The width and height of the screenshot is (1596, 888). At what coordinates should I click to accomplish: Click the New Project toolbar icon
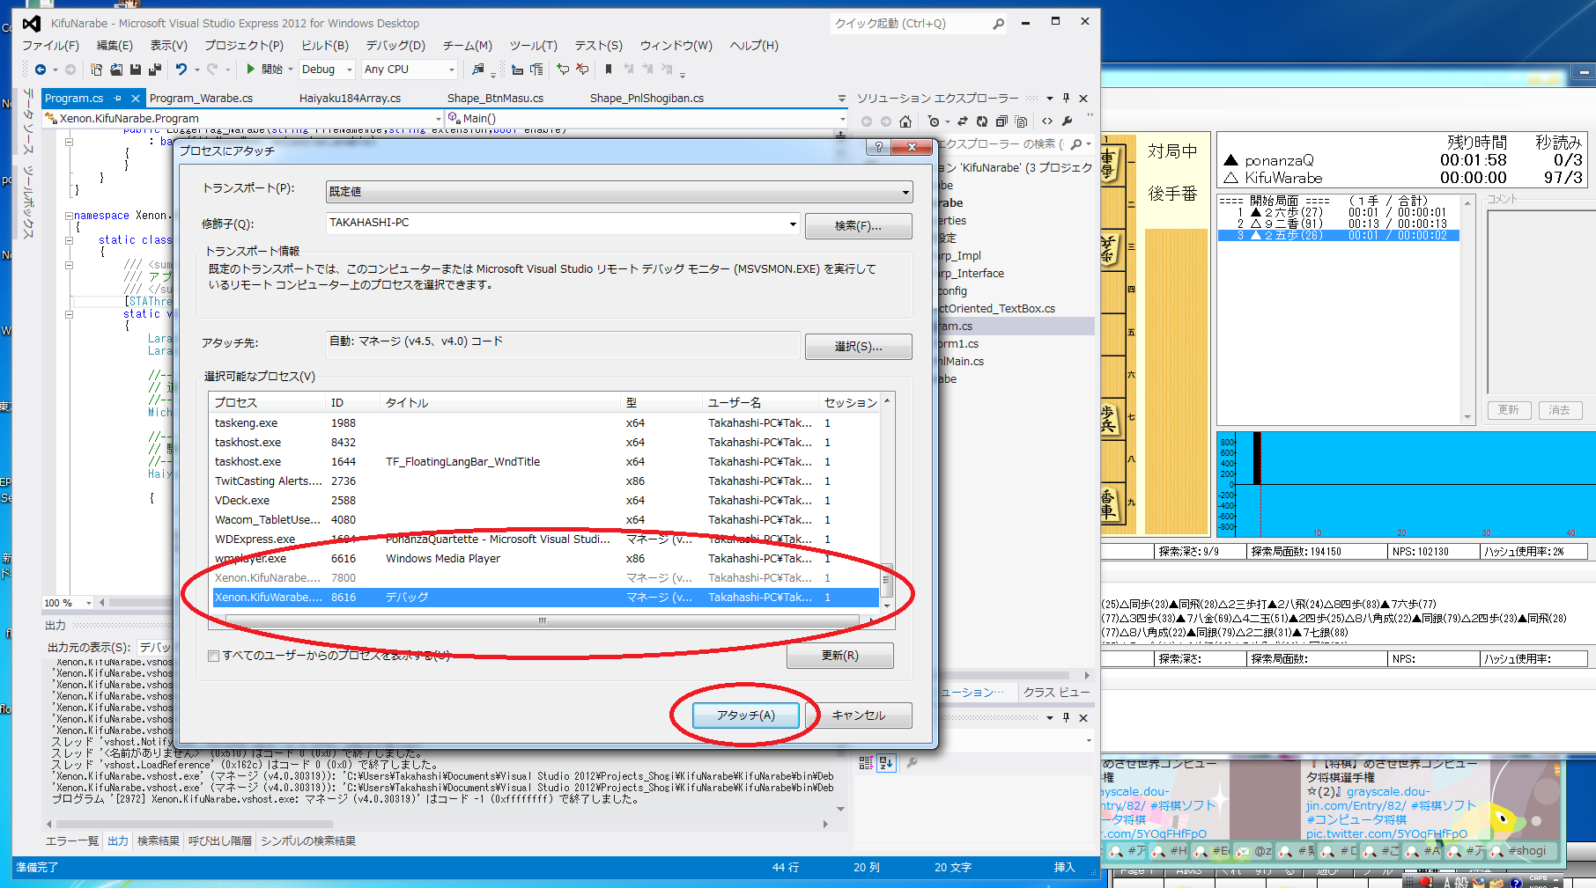pos(96,70)
